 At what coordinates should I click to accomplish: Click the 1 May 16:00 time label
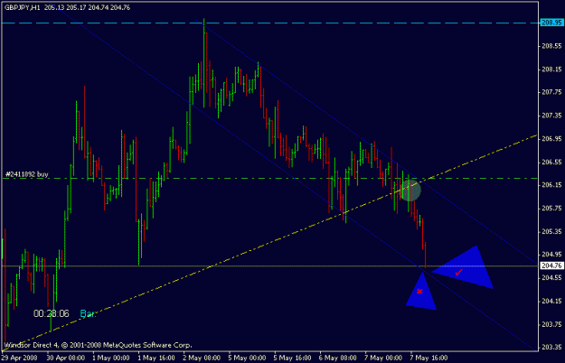156,358
